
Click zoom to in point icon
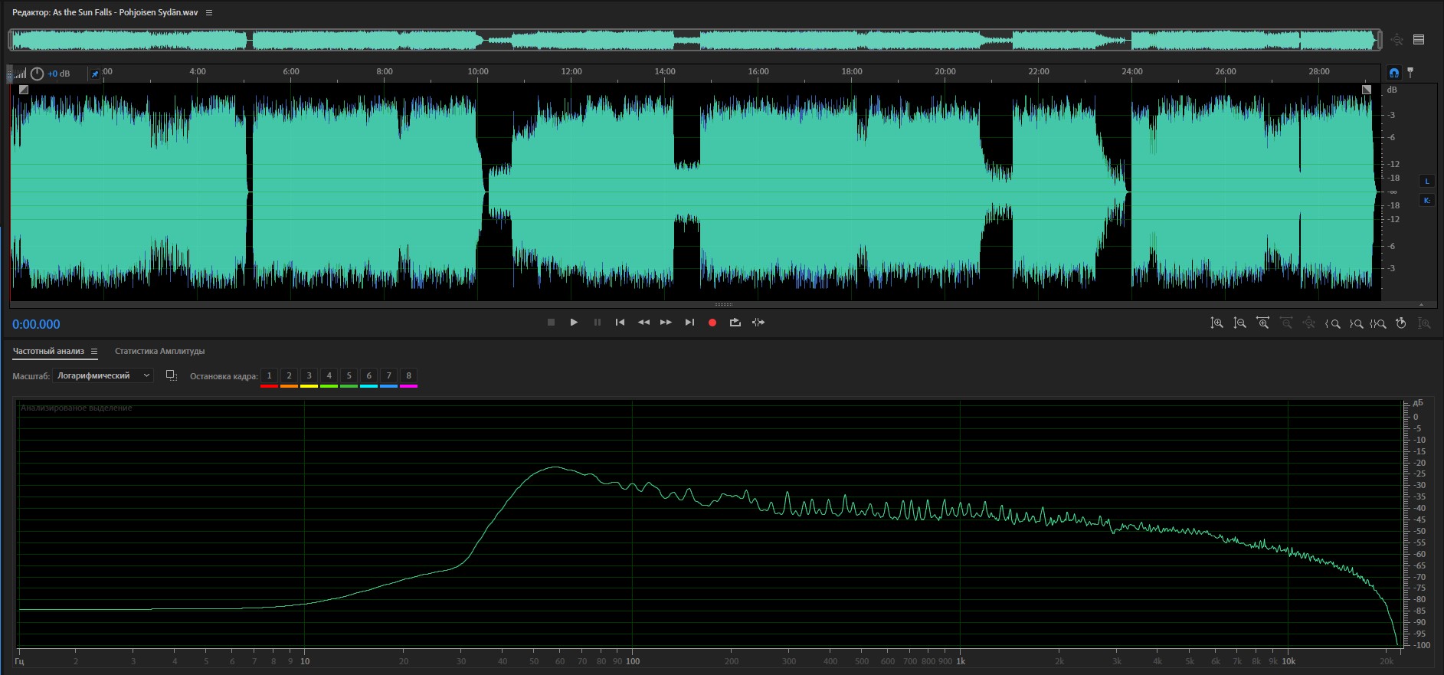[x=1333, y=323]
